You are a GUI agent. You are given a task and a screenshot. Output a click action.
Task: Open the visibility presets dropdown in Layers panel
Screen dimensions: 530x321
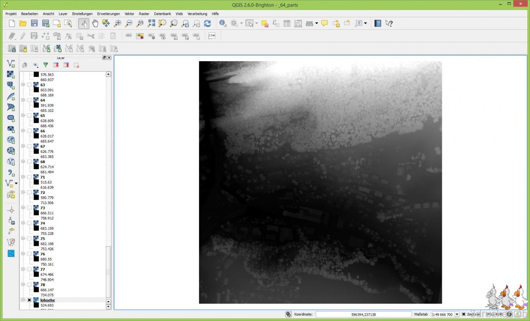point(36,65)
